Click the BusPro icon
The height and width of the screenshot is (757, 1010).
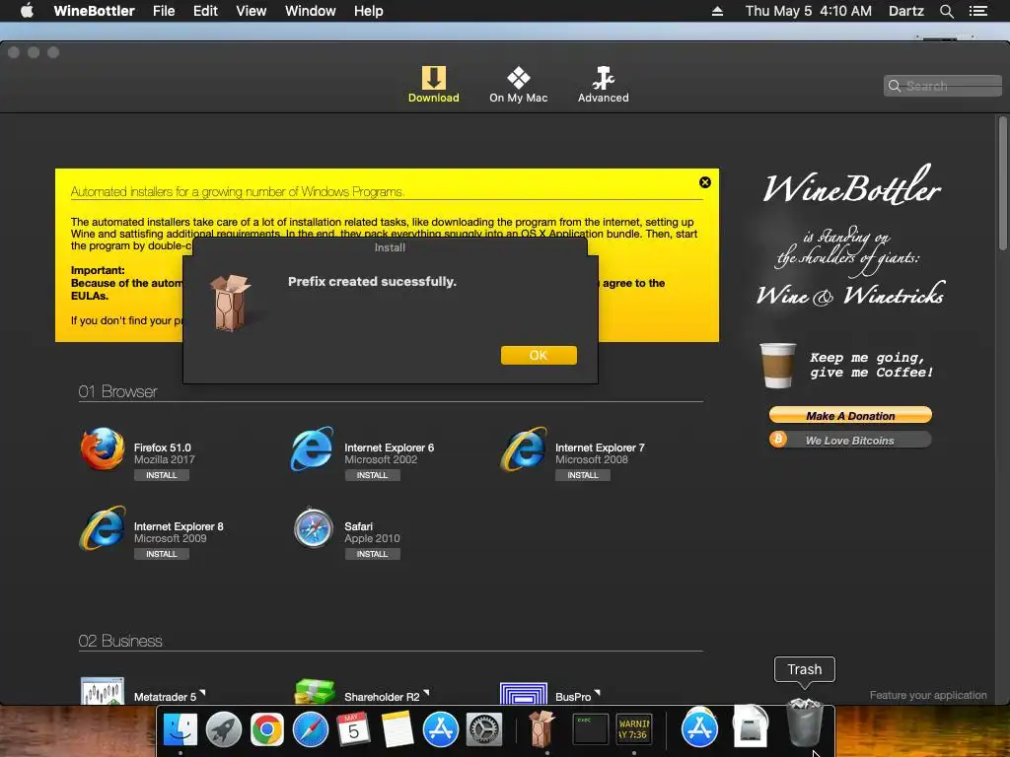pyautogui.click(x=524, y=693)
